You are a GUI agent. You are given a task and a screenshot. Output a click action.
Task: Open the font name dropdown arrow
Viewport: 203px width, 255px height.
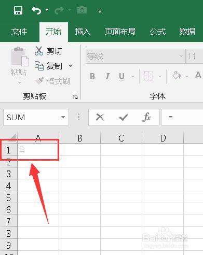click(181, 56)
